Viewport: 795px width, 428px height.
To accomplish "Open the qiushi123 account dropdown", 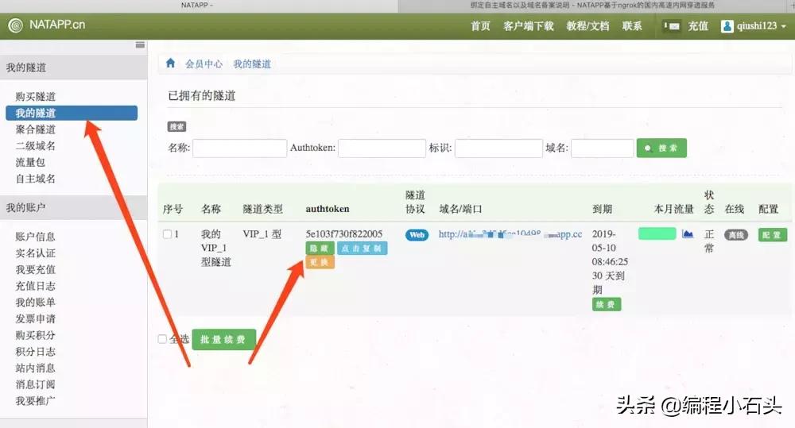I will (754, 26).
